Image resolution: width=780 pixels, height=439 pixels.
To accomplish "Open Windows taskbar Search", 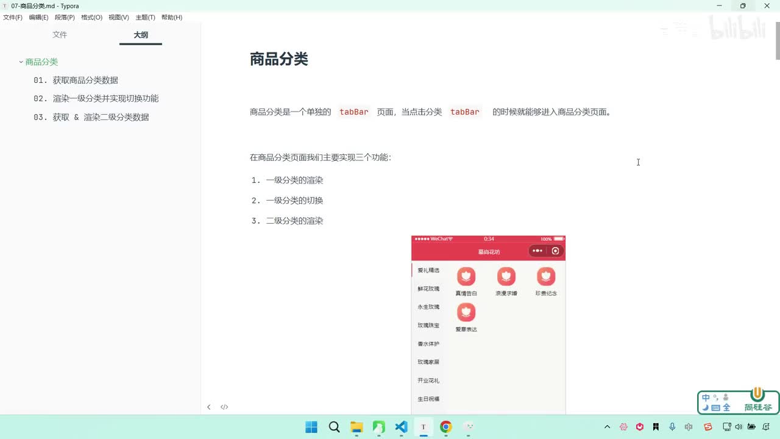I will 334,427.
